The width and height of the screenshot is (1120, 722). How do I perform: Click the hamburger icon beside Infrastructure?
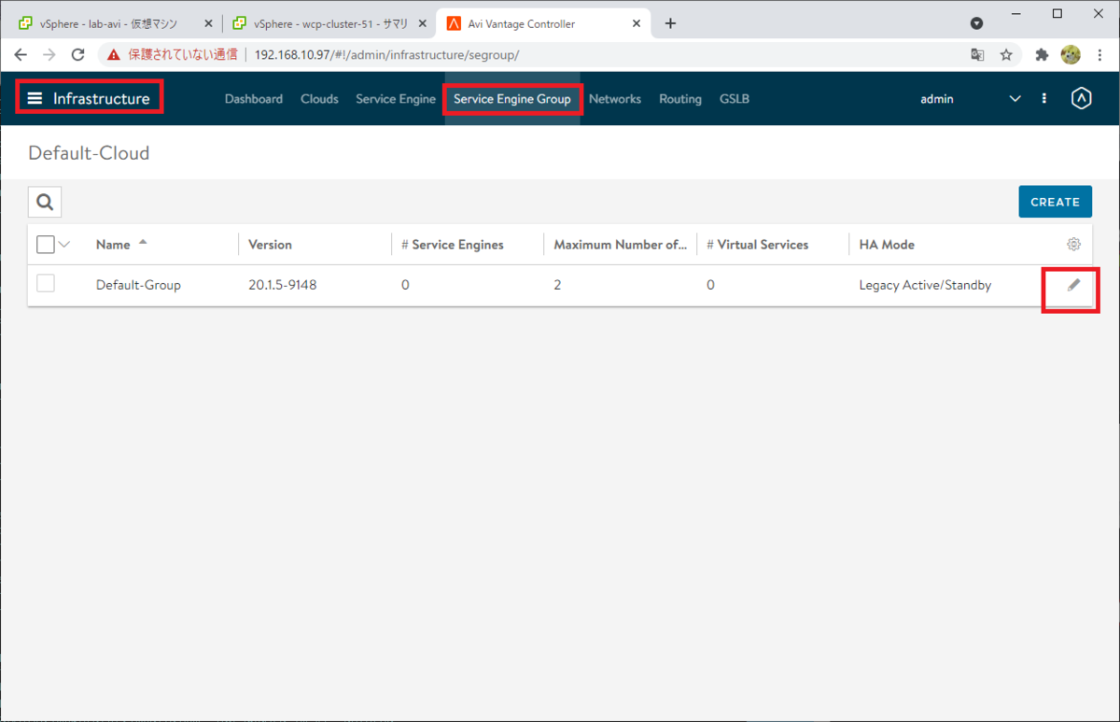coord(35,97)
